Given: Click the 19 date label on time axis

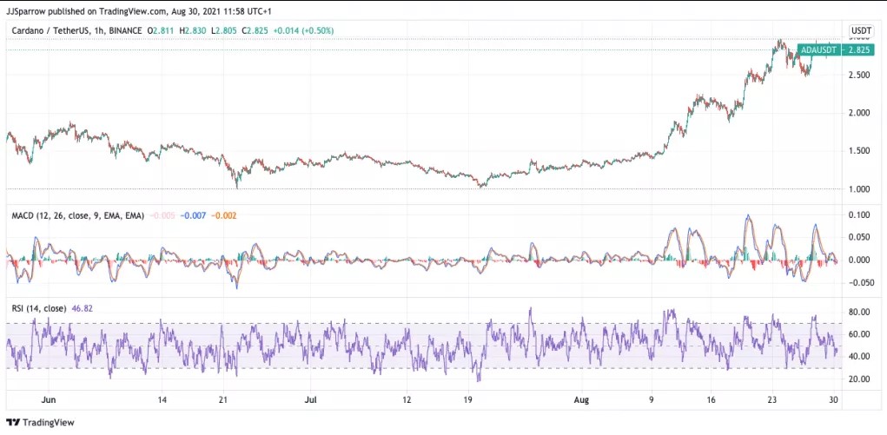Looking at the screenshot, I should 467,400.
